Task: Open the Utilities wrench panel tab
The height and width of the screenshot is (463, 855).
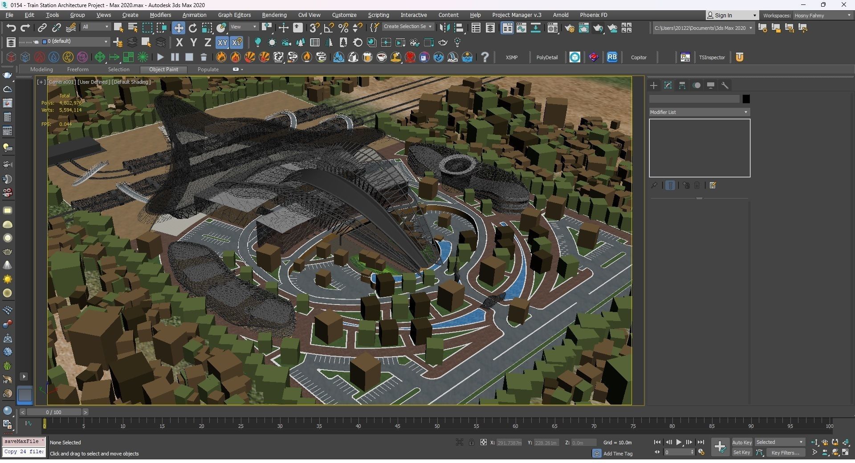Action: click(725, 85)
